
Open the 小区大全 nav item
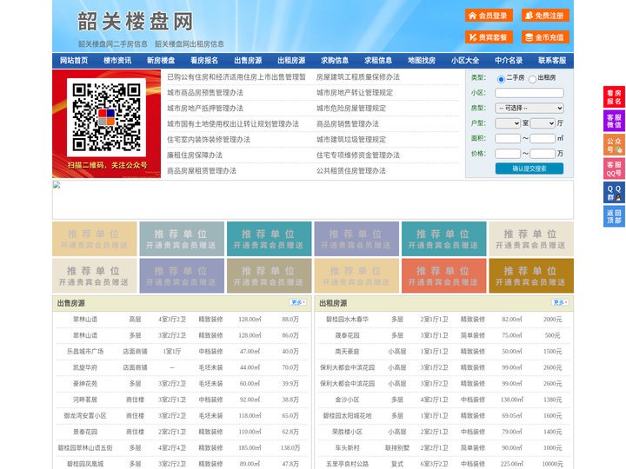465,61
